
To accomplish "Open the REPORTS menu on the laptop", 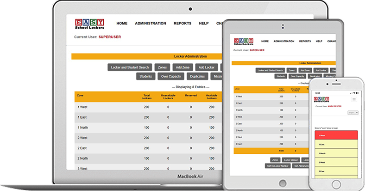I will coord(182,24).
